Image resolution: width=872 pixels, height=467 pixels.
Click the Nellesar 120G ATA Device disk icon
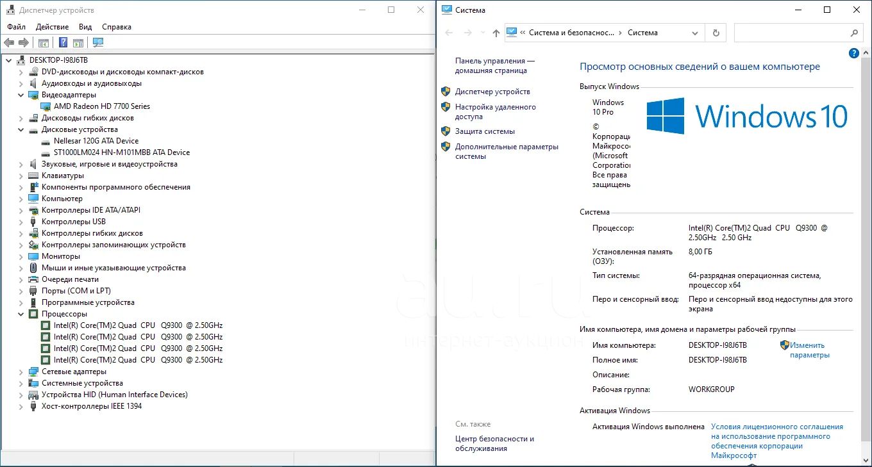point(46,141)
